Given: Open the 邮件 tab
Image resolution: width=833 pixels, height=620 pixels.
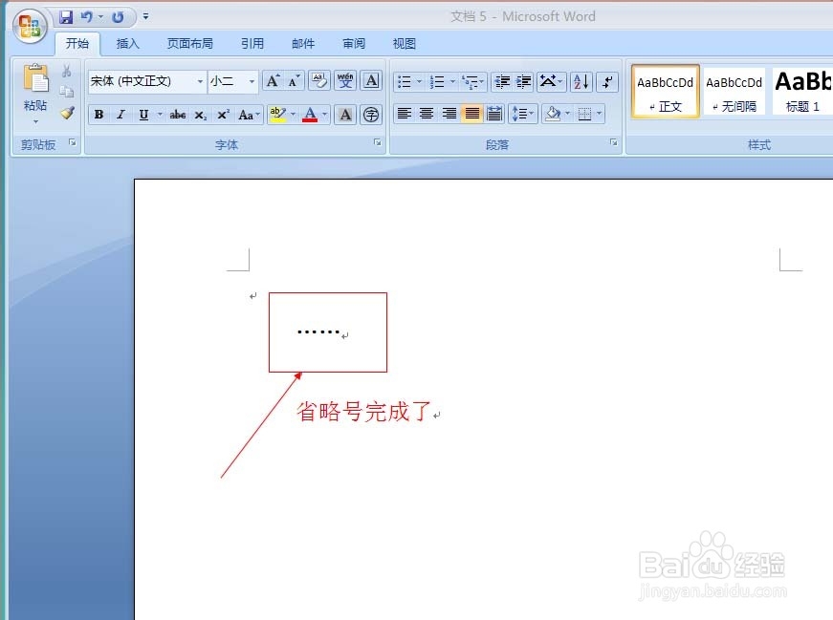Looking at the screenshot, I should tap(303, 44).
